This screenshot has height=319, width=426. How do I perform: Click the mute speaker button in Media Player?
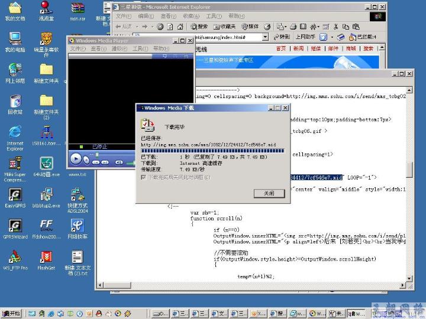pyautogui.click(x=119, y=162)
